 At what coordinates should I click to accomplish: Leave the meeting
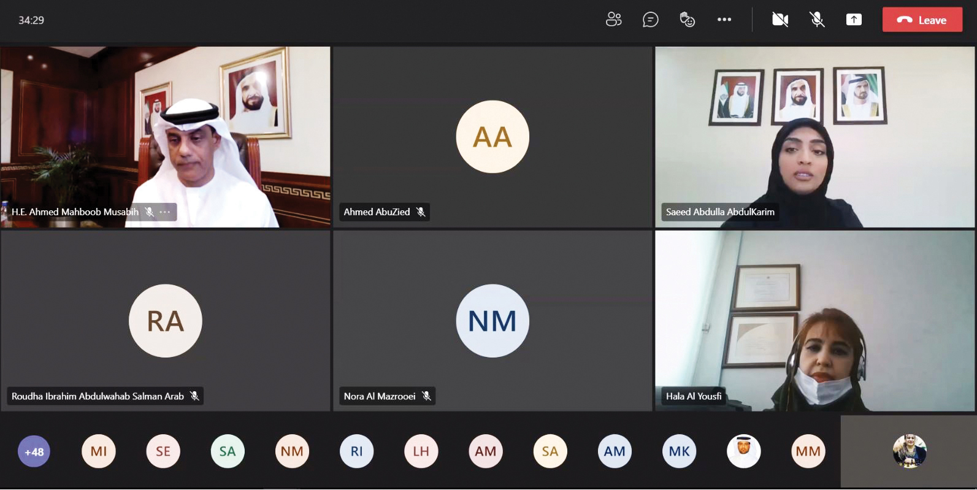(922, 20)
